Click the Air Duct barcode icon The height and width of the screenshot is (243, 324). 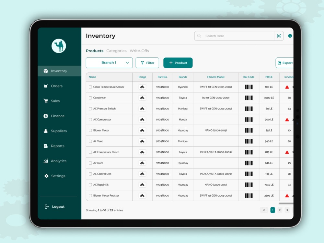(x=249, y=163)
